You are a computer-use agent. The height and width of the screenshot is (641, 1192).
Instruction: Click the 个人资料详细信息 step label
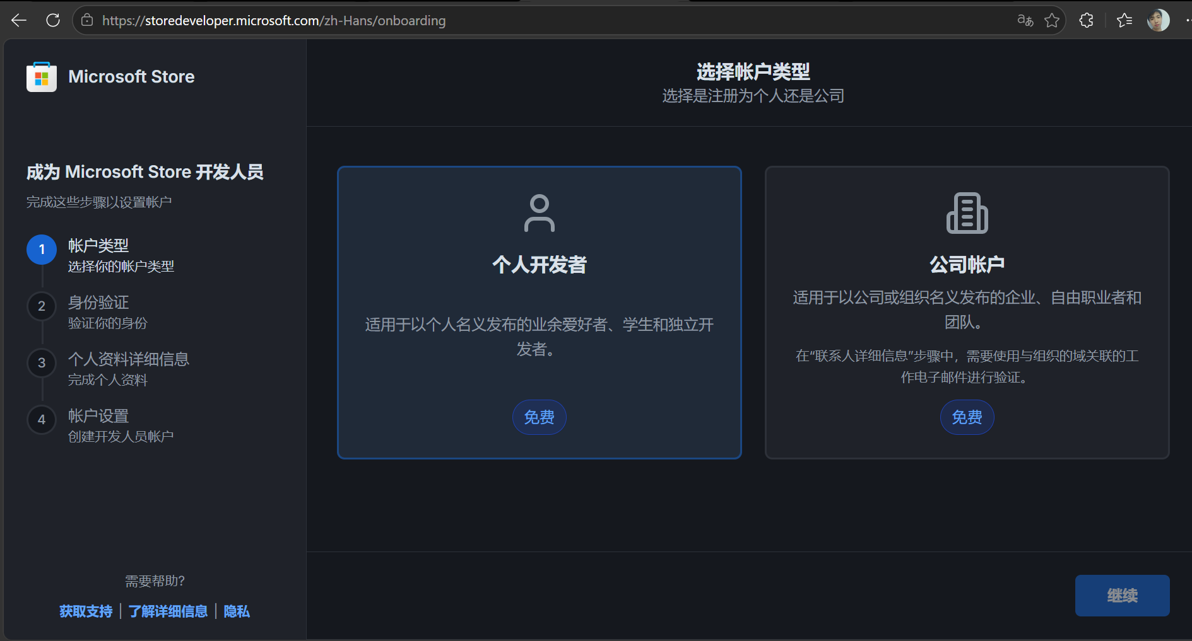pos(129,359)
